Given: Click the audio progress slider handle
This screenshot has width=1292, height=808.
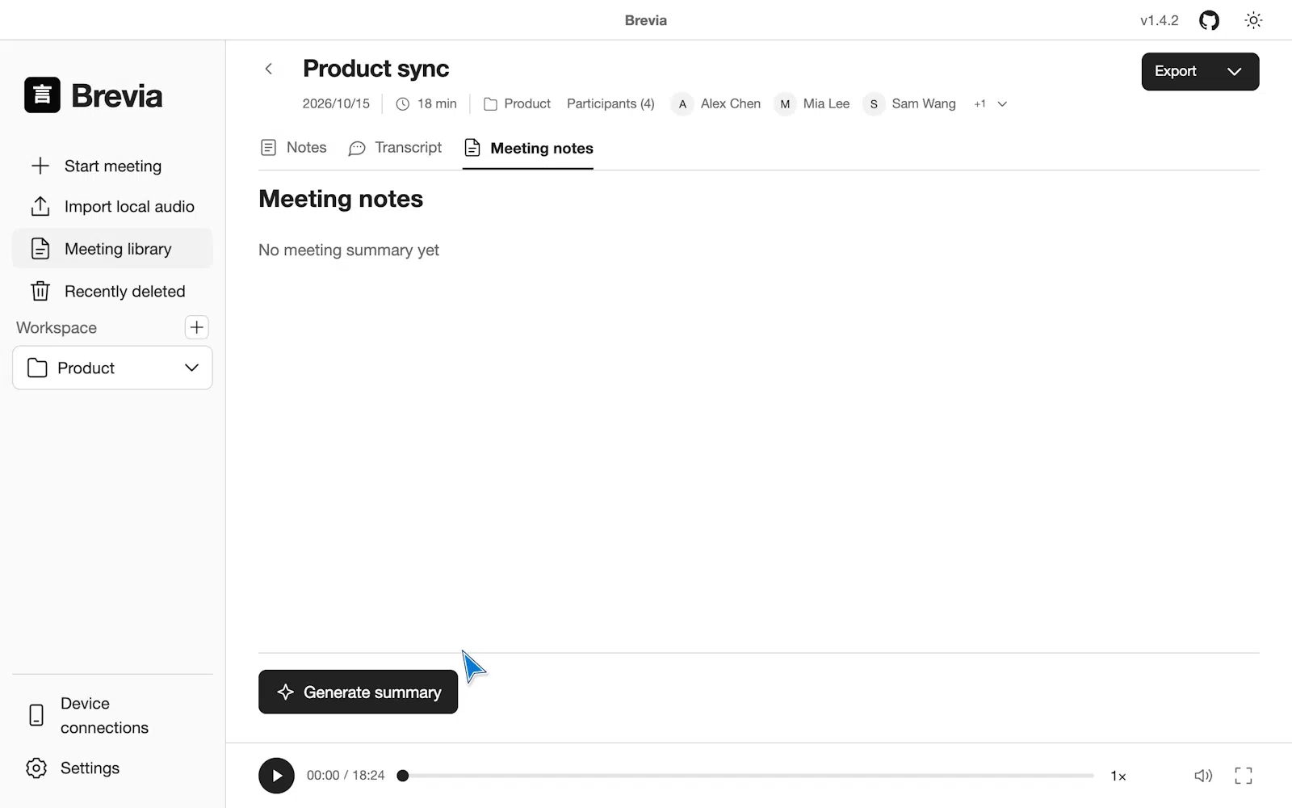Looking at the screenshot, I should (403, 776).
